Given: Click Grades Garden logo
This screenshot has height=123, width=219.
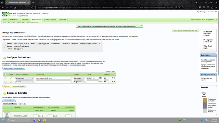Looking at the screenshot, I should [9, 14].
